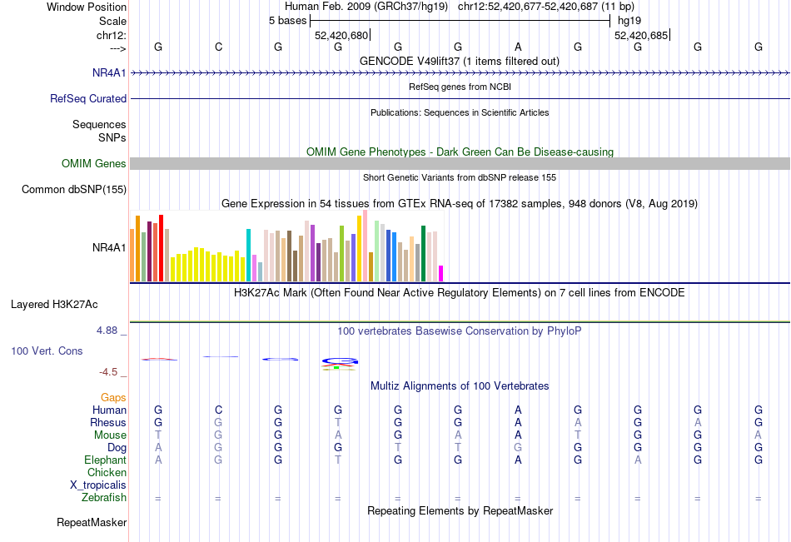Click the 52,420,685 position marker
Image resolution: width=791 pixels, height=542 pixels.
(641, 35)
